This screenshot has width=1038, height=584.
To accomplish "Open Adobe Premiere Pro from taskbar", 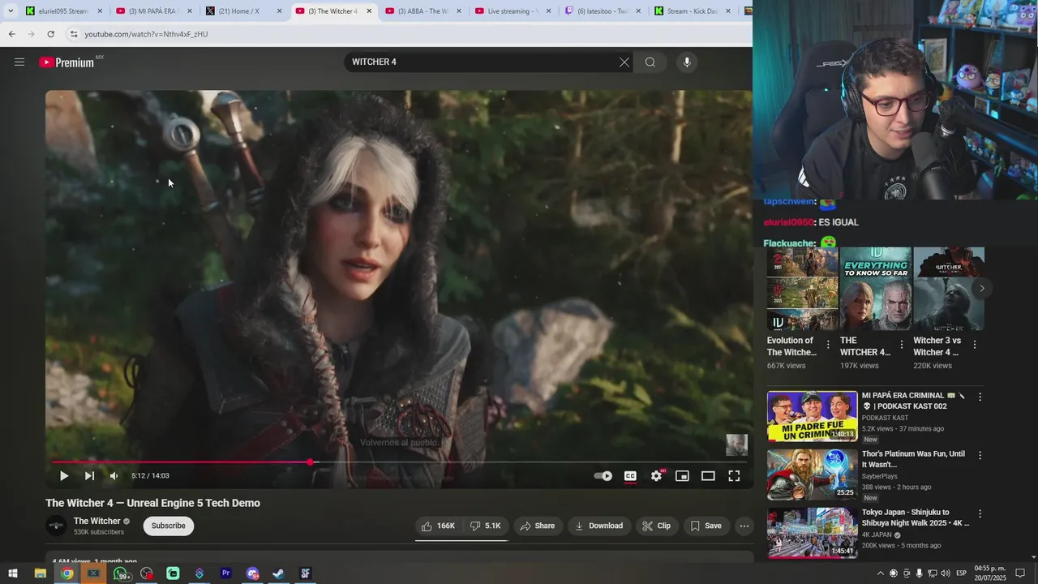I will tap(225, 573).
